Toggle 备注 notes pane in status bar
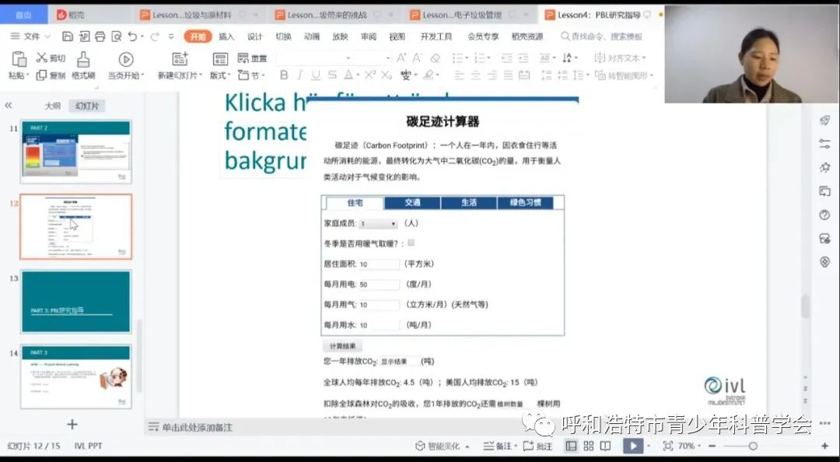Screen dimensions: 840x462 click(489, 446)
